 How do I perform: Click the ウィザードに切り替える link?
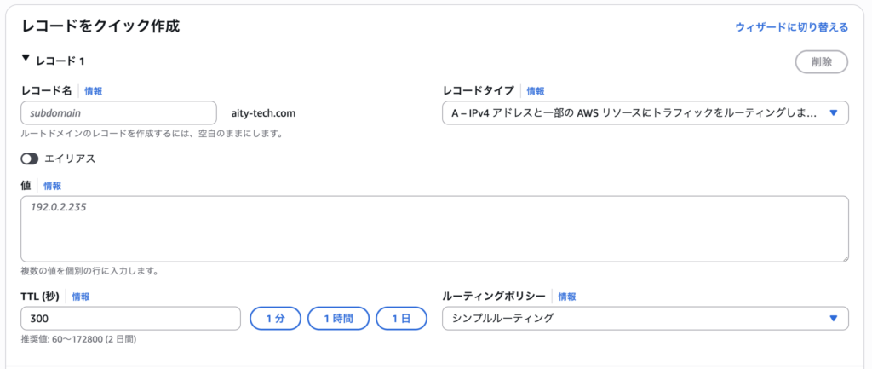tap(791, 27)
